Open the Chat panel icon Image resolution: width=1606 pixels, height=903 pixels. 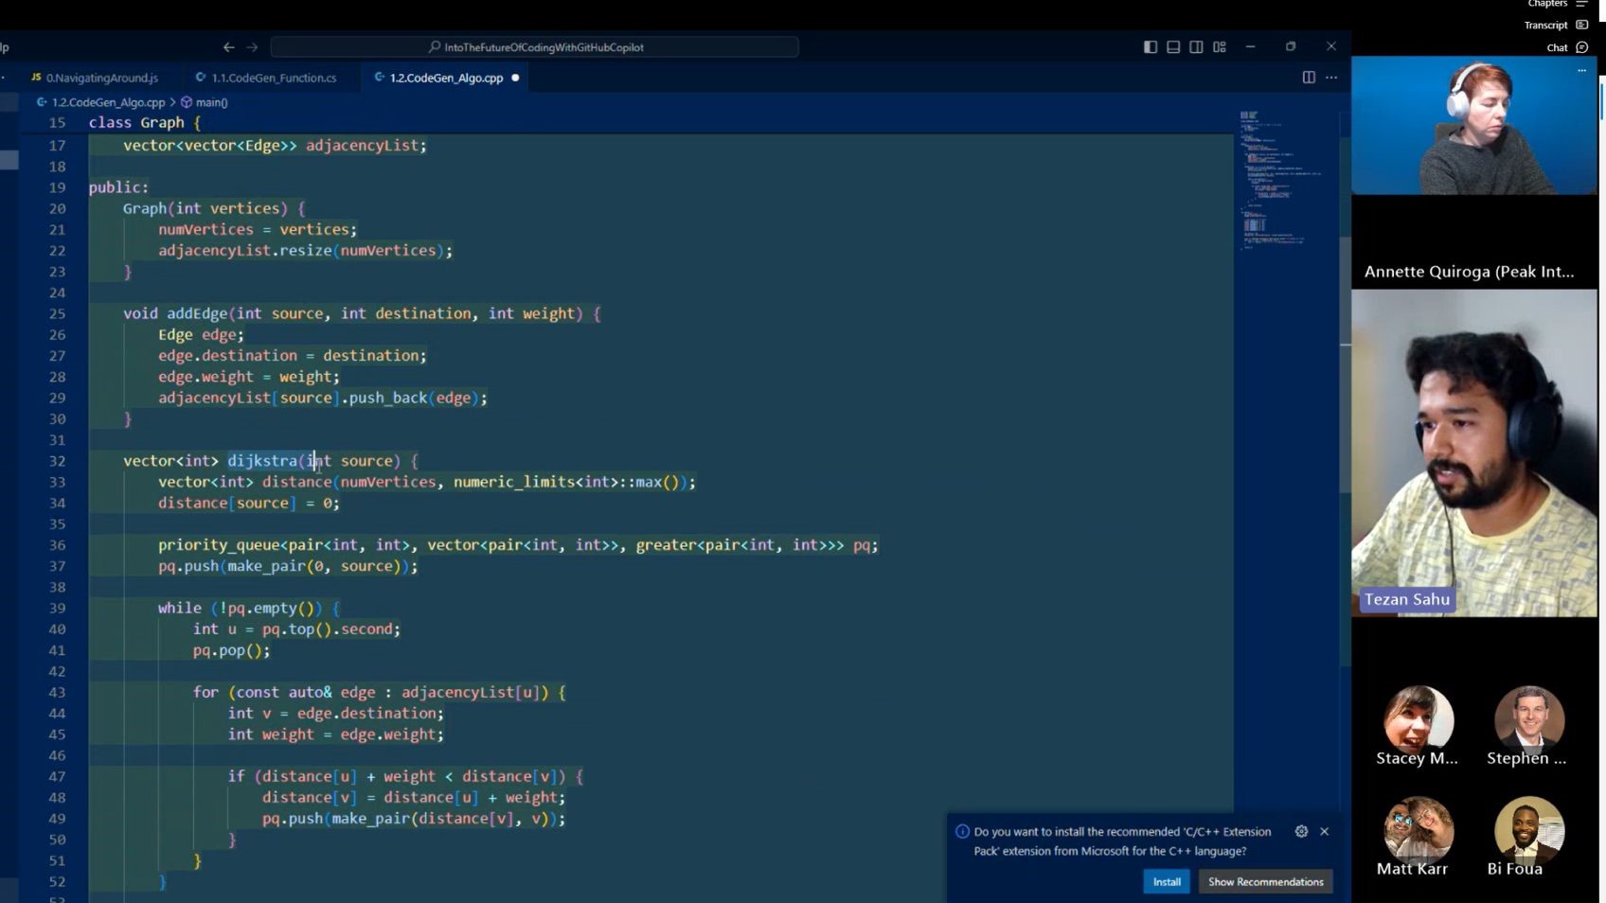coord(1581,47)
